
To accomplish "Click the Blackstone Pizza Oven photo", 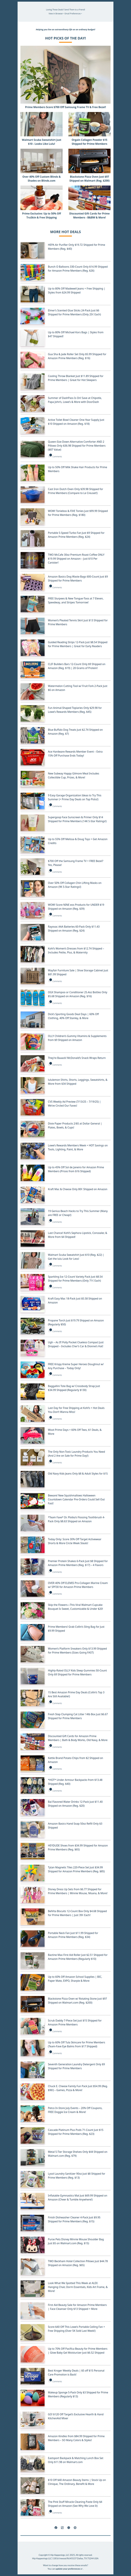I will [88, 161].
